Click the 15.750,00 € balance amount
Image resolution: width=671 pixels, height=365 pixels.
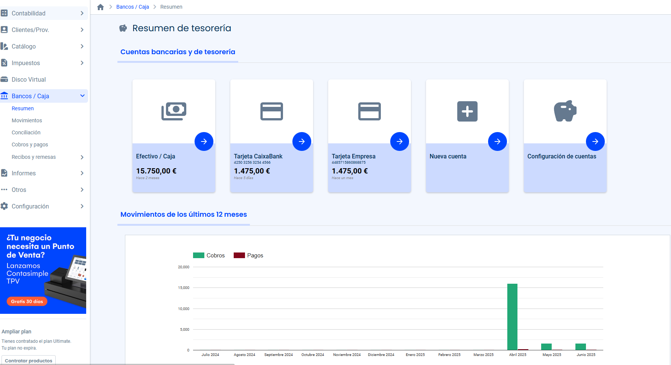click(156, 171)
